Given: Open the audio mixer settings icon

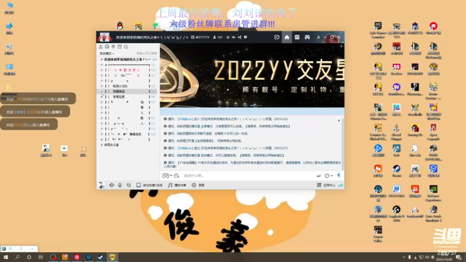Looking at the screenshot, I should (x=129, y=185).
